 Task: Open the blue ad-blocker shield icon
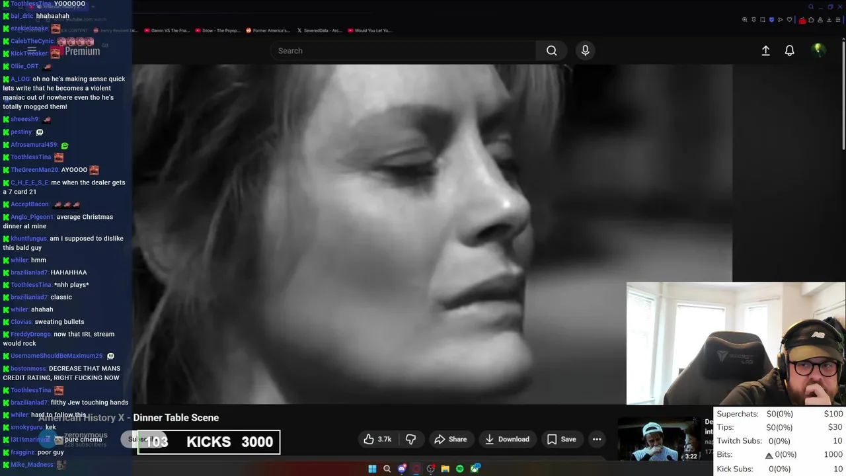point(772,20)
